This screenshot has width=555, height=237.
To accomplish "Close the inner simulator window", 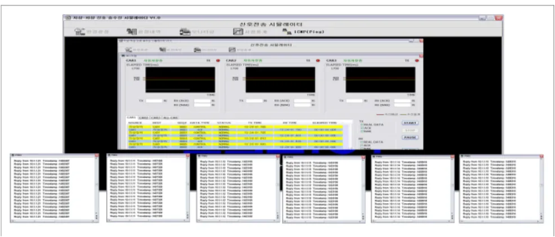I will coord(421,41).
